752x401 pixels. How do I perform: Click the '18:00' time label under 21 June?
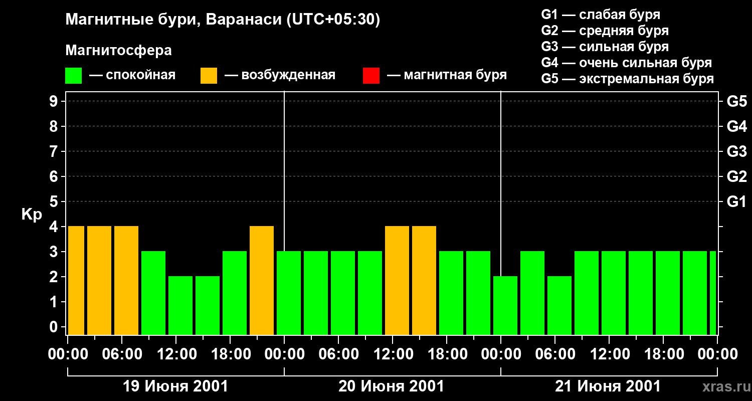[663, 354]
